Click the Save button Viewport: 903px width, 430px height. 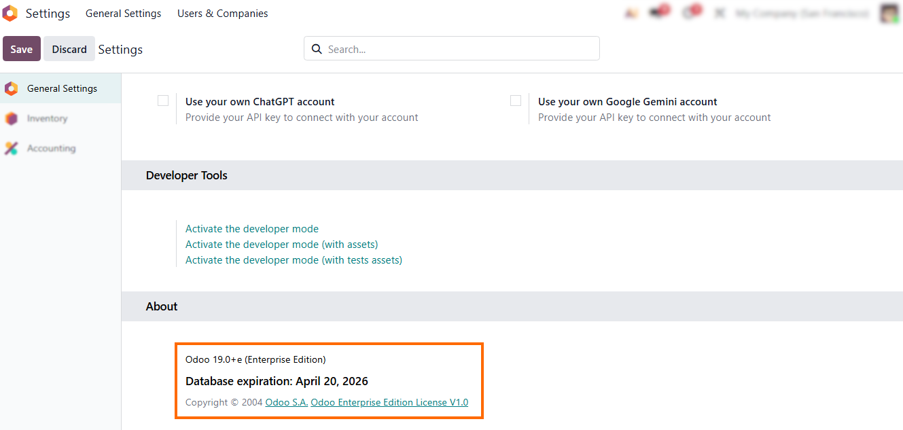[22, 50]
